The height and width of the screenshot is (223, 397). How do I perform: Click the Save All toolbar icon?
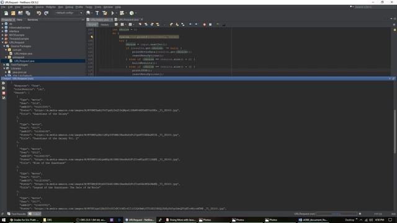pos(27,13)
